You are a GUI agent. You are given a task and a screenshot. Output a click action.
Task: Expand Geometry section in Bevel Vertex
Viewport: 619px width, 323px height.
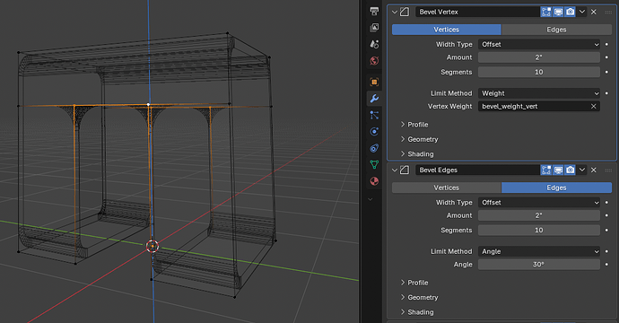click(x=419, y=139)
